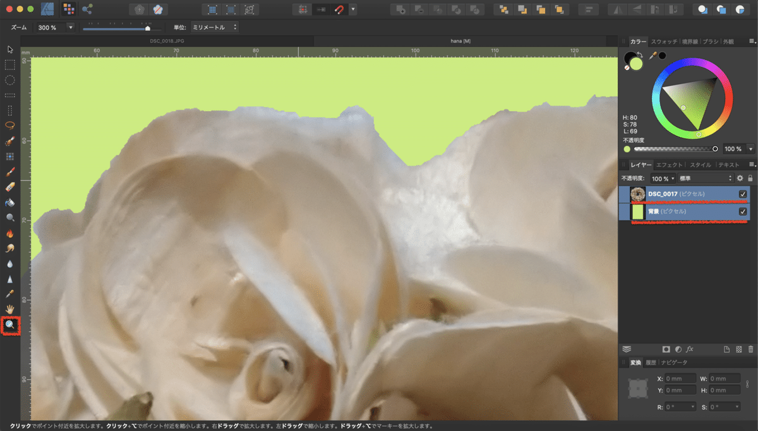Click the Delete Layer trash icon
This screenshot has height=431, width=758.
pyautogui.click(x=750, y=349)
